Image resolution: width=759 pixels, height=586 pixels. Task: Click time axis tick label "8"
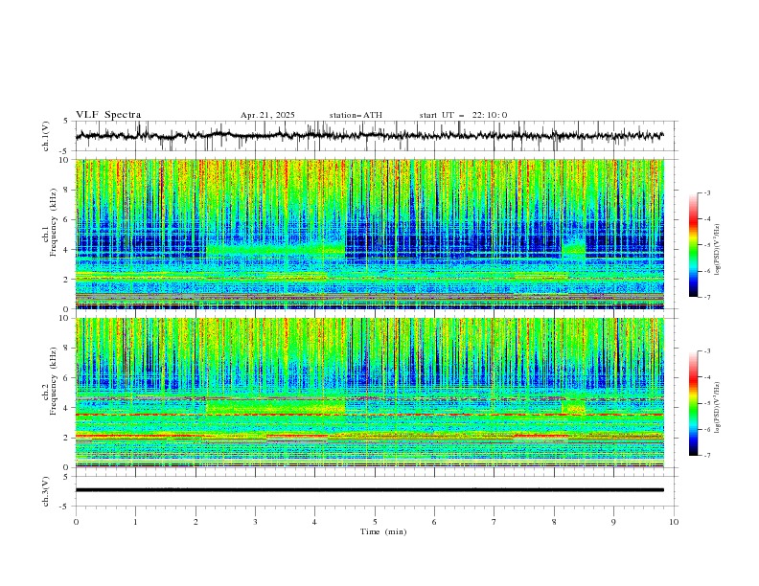554,522
